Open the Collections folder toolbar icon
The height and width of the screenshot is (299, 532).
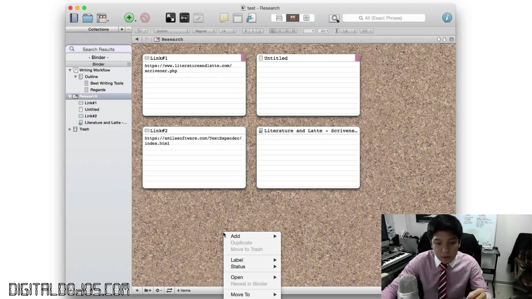point(88,18)
